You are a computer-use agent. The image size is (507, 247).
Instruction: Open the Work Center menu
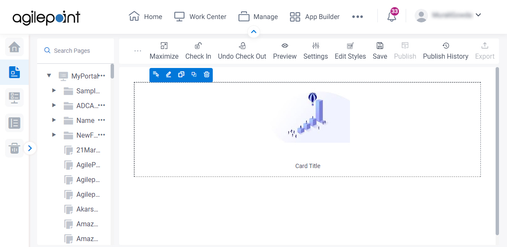tap(200, 17)
